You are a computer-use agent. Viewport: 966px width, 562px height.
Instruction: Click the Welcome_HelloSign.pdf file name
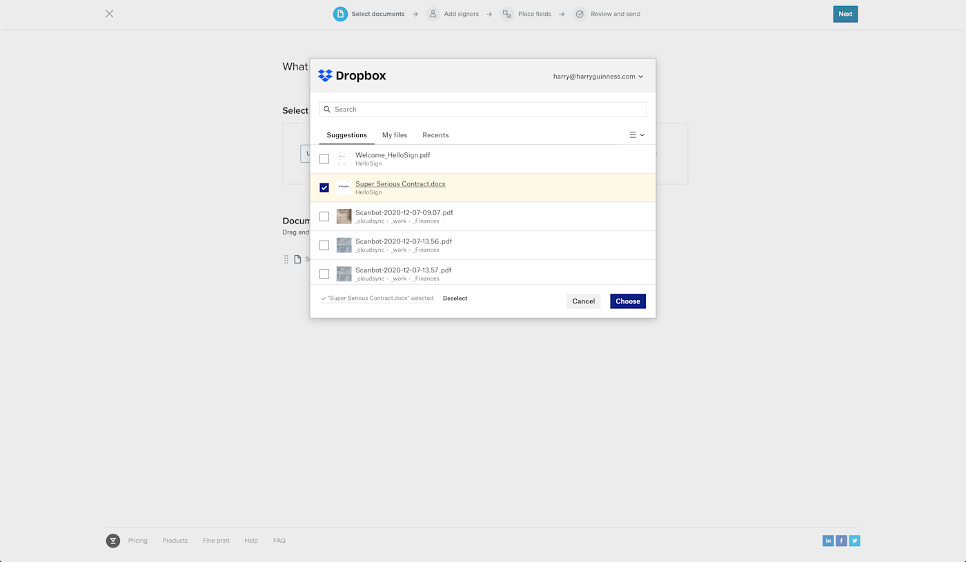pyautogui.click(x=393, y=155)
